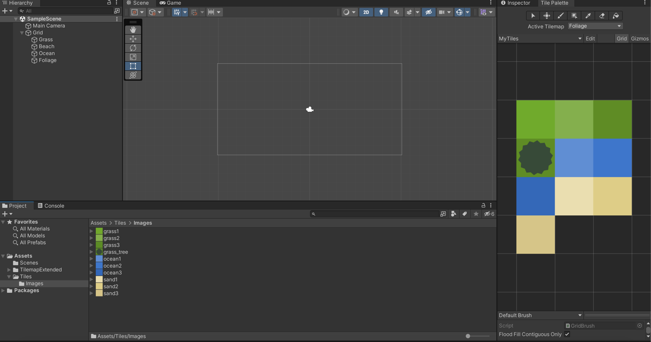Toggle 2D view mode
The height and width of the screenshot is (342, 651).
366,12
